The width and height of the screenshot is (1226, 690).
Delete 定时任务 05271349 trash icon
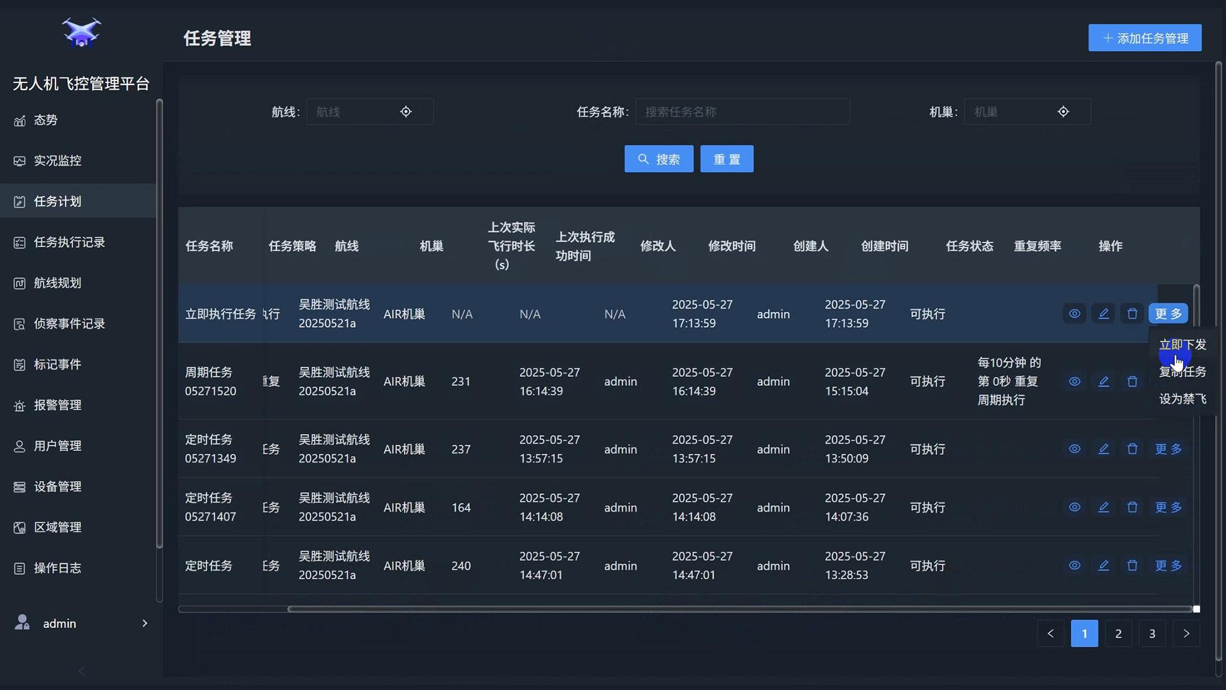pyautogui.click(x=1132, y=449)
